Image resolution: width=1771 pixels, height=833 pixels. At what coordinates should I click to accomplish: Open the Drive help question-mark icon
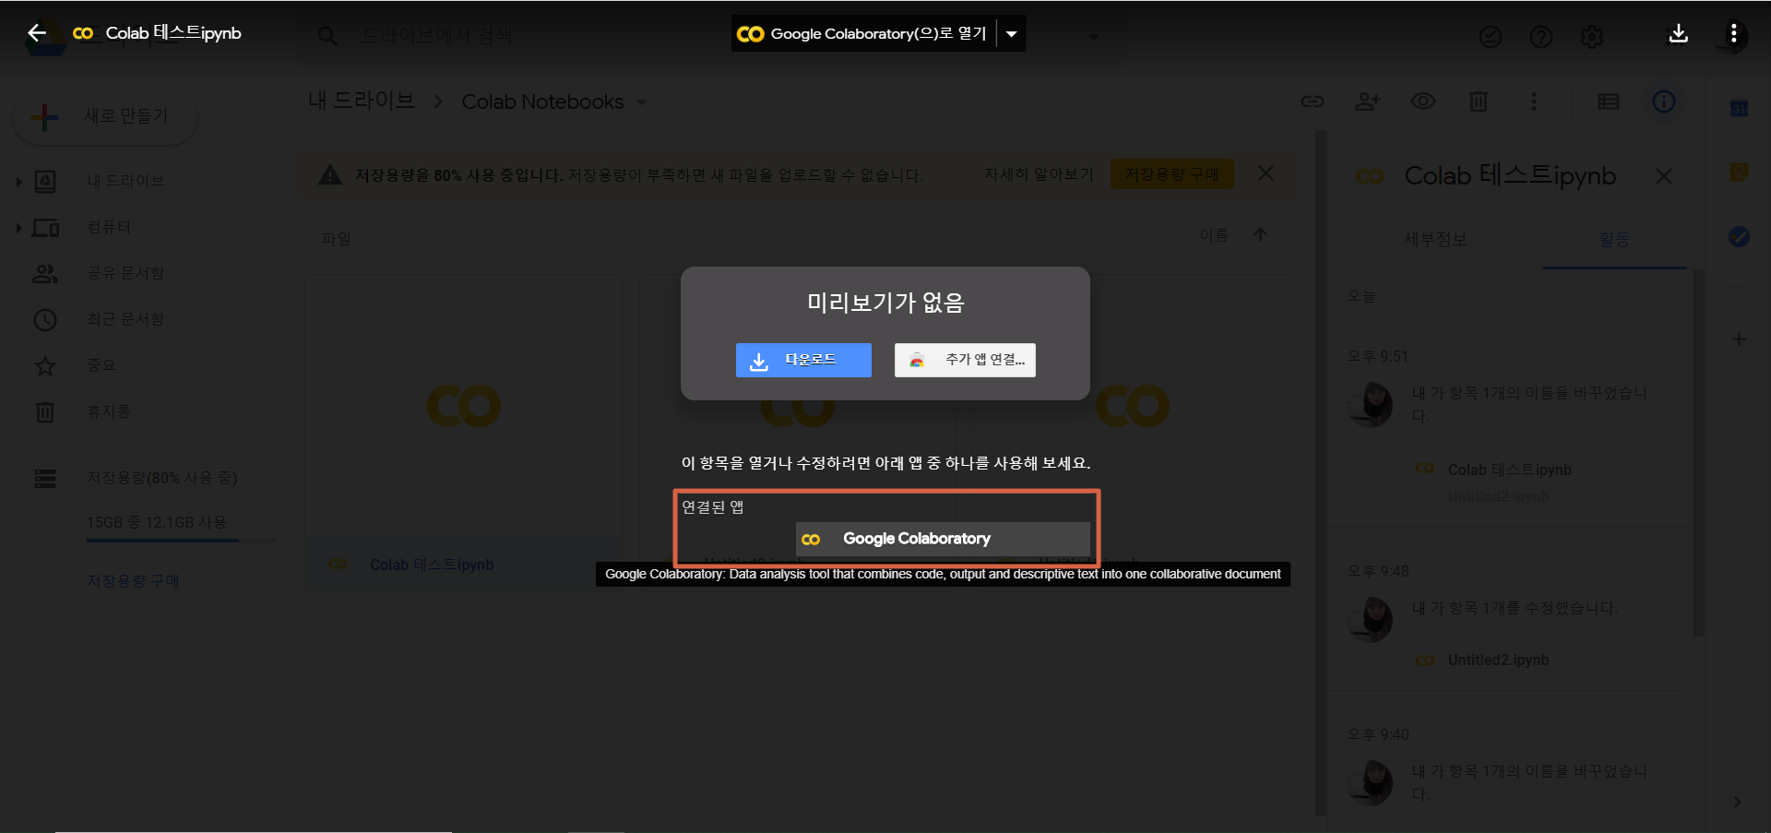coord(1541,37)
